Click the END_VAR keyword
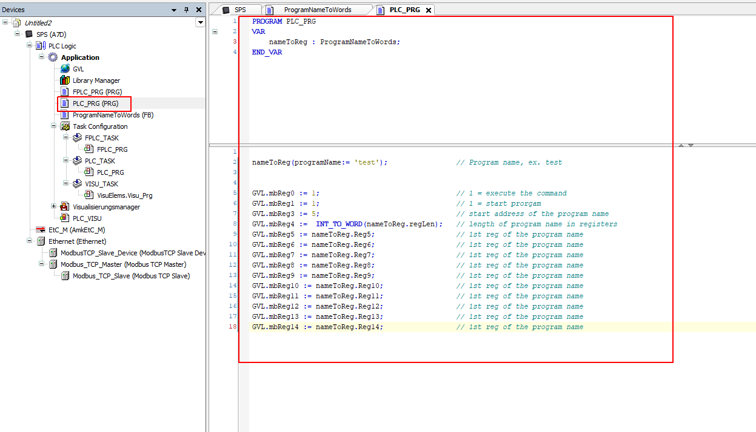756x432 pixels. click(267, 52)
